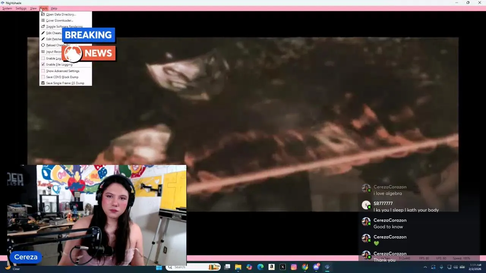Open the clock showing 3:19 AM

point(475,267)
